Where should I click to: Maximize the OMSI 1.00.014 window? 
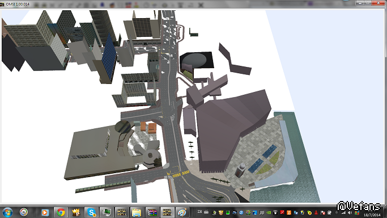[x=368, y=3]
